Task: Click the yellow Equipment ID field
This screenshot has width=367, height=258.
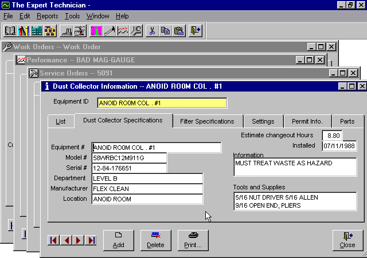Action: [x=162, y=103]
